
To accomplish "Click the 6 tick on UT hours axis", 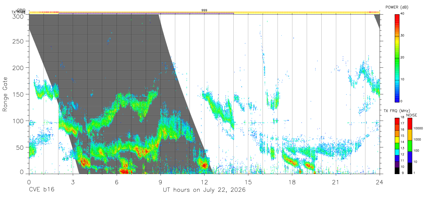I will 116,182.
